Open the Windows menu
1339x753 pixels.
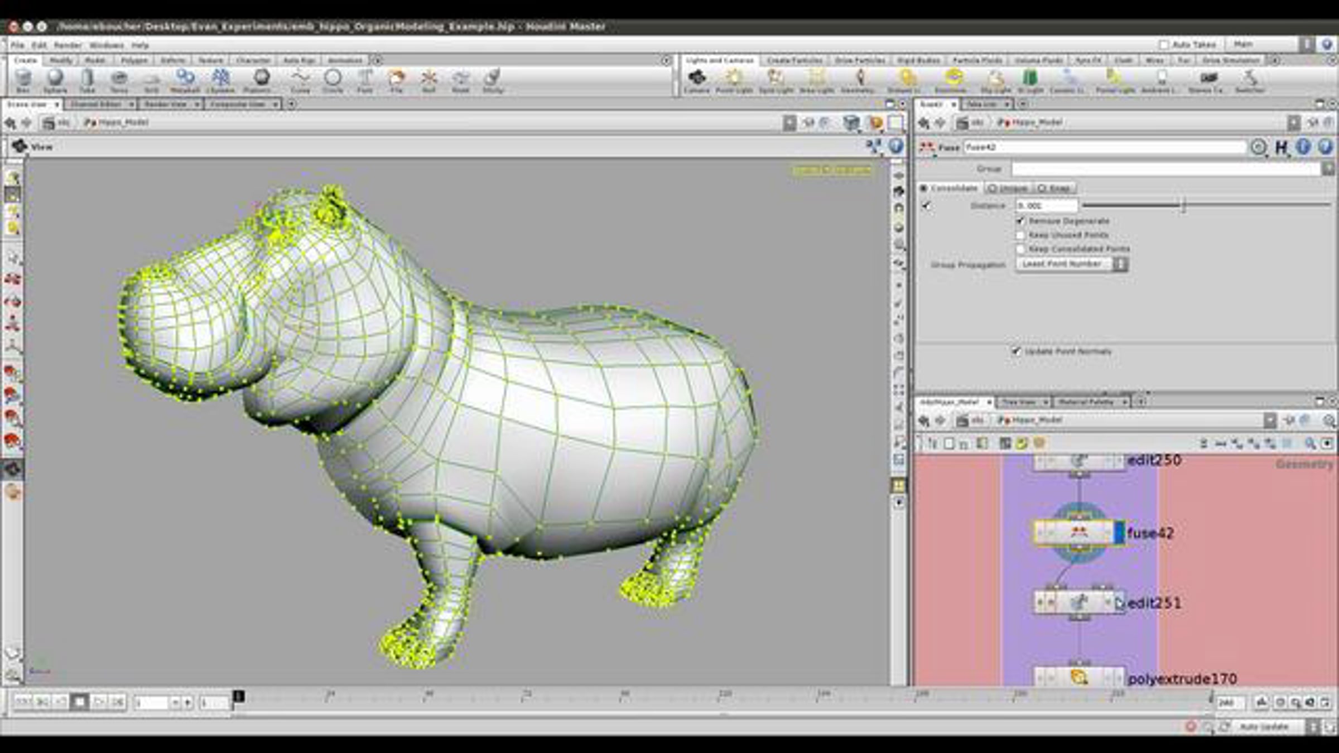point(107,45)
